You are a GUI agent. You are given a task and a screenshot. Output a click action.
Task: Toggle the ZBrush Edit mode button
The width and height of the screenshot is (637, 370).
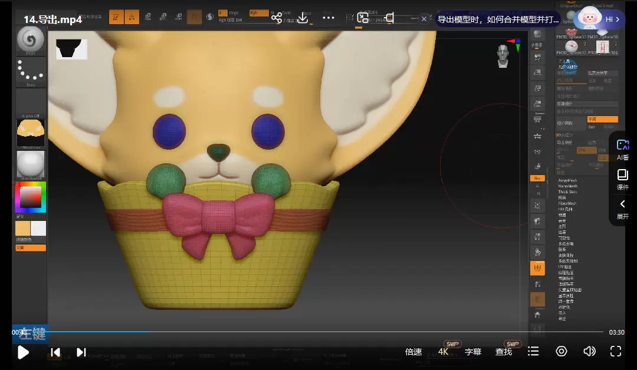pyautogui.click(x=116, y=17)
